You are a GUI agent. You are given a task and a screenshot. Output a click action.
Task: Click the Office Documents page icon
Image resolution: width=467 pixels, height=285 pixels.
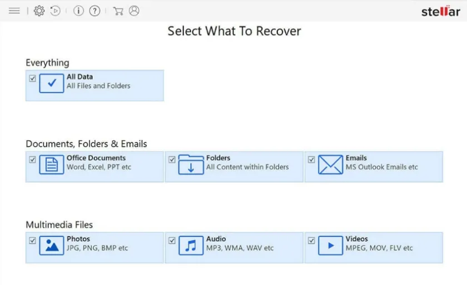tap(52, 165)
